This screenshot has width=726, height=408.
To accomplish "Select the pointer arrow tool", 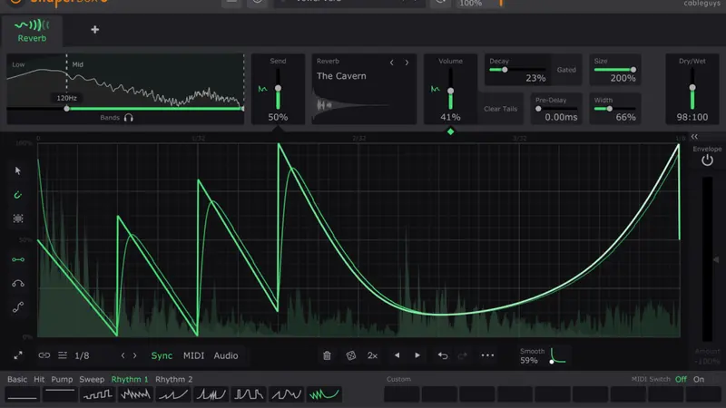I will click(18, 170).
